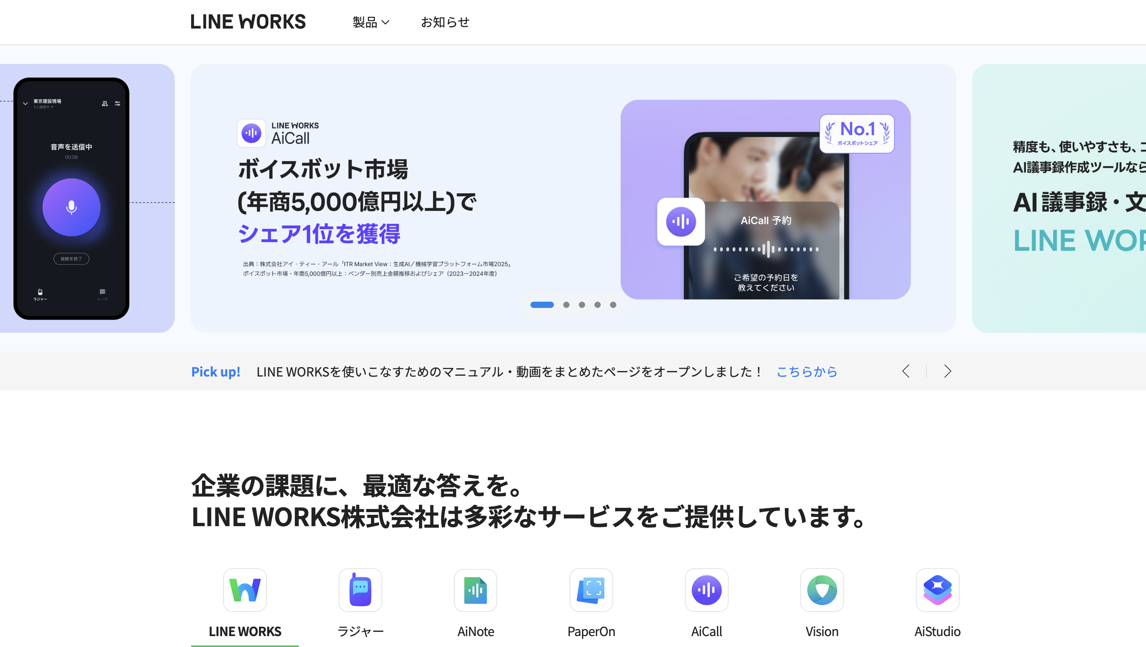Select the AiCall service icon
1146x647 pixels.
point(706,590)
